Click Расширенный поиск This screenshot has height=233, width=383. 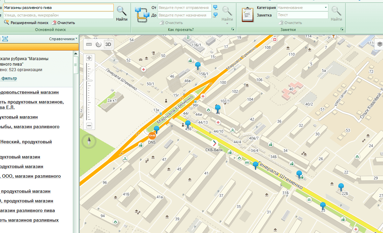(26, 23)
